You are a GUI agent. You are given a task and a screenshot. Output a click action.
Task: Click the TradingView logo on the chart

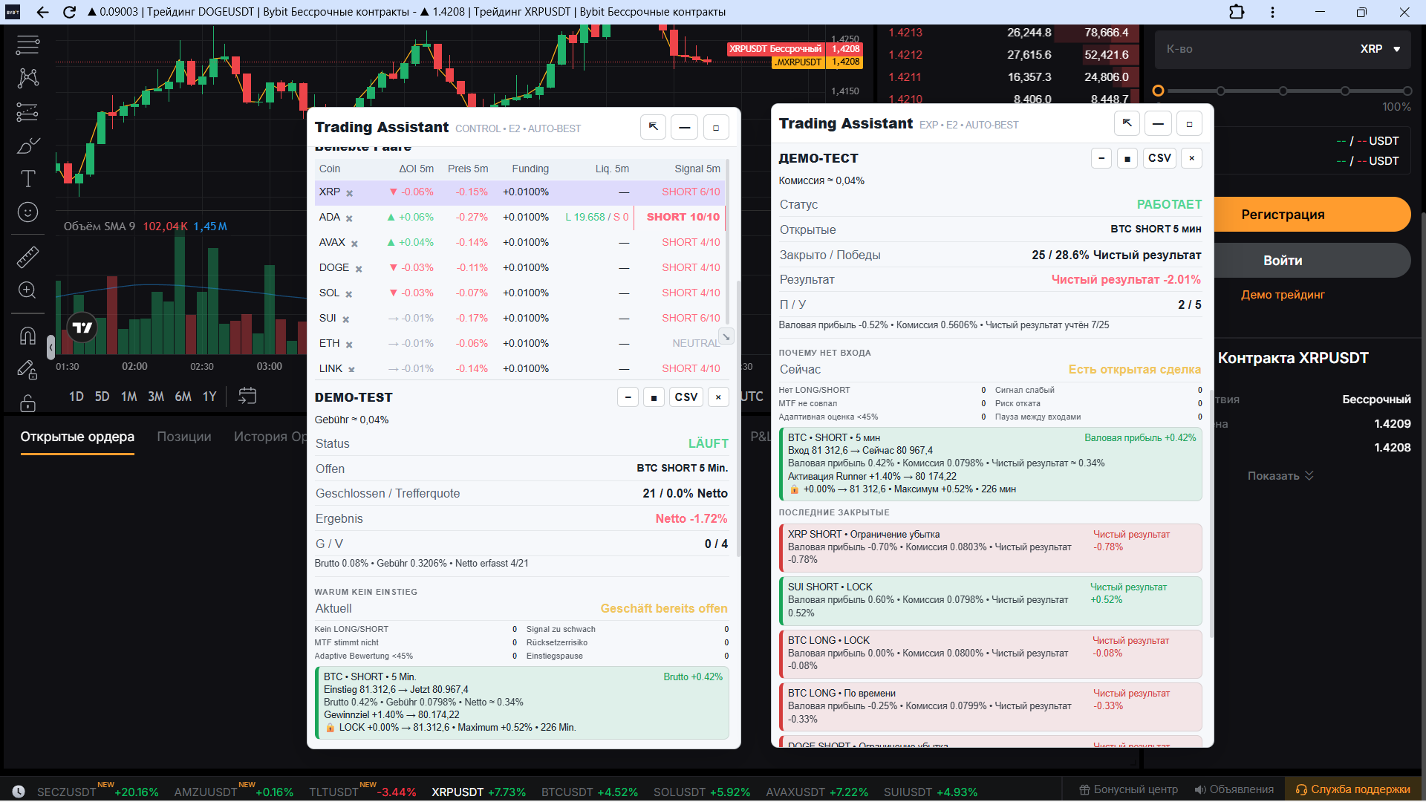[x=82, y=327]
